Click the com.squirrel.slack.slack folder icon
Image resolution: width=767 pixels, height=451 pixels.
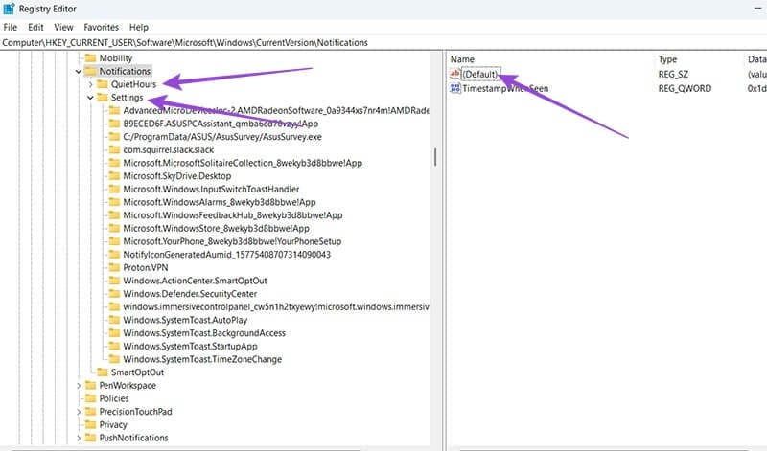[x=114, y=149]
